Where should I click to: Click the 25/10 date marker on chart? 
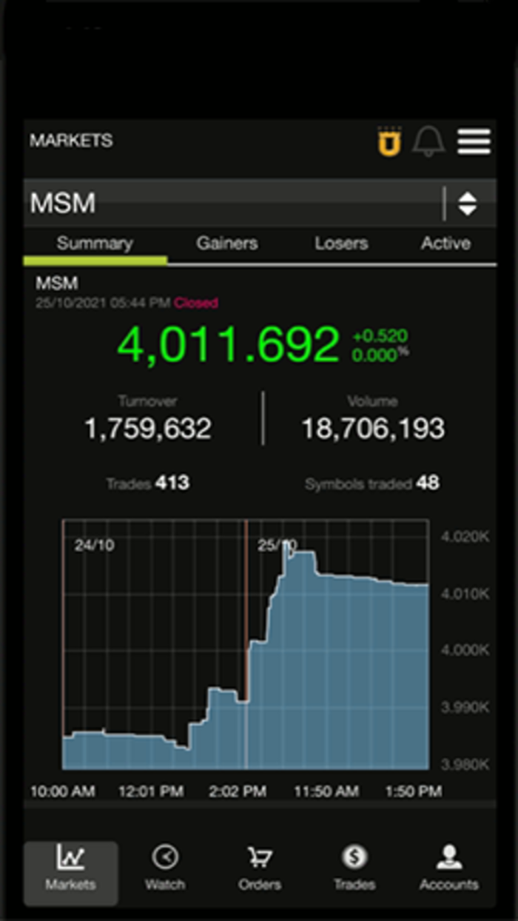277,546
